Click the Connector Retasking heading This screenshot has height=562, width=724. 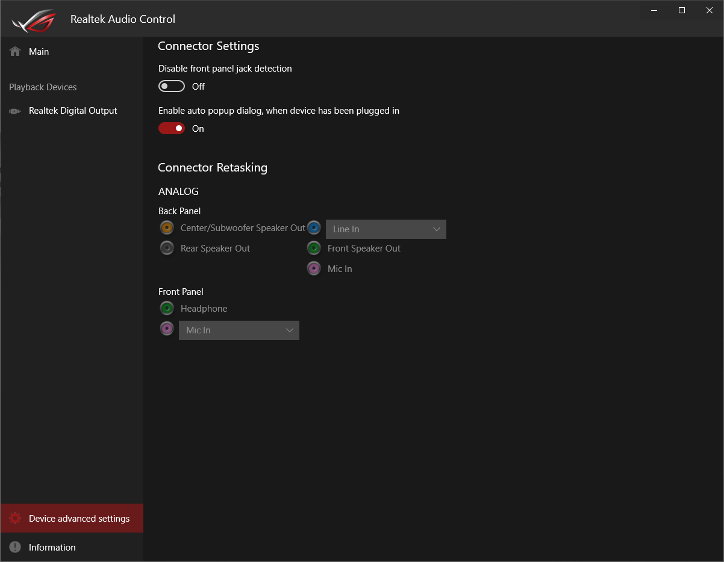[x=213, y=168]
